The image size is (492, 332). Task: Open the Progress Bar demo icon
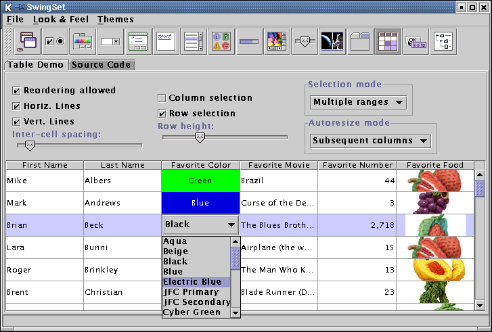coord(248,41)
